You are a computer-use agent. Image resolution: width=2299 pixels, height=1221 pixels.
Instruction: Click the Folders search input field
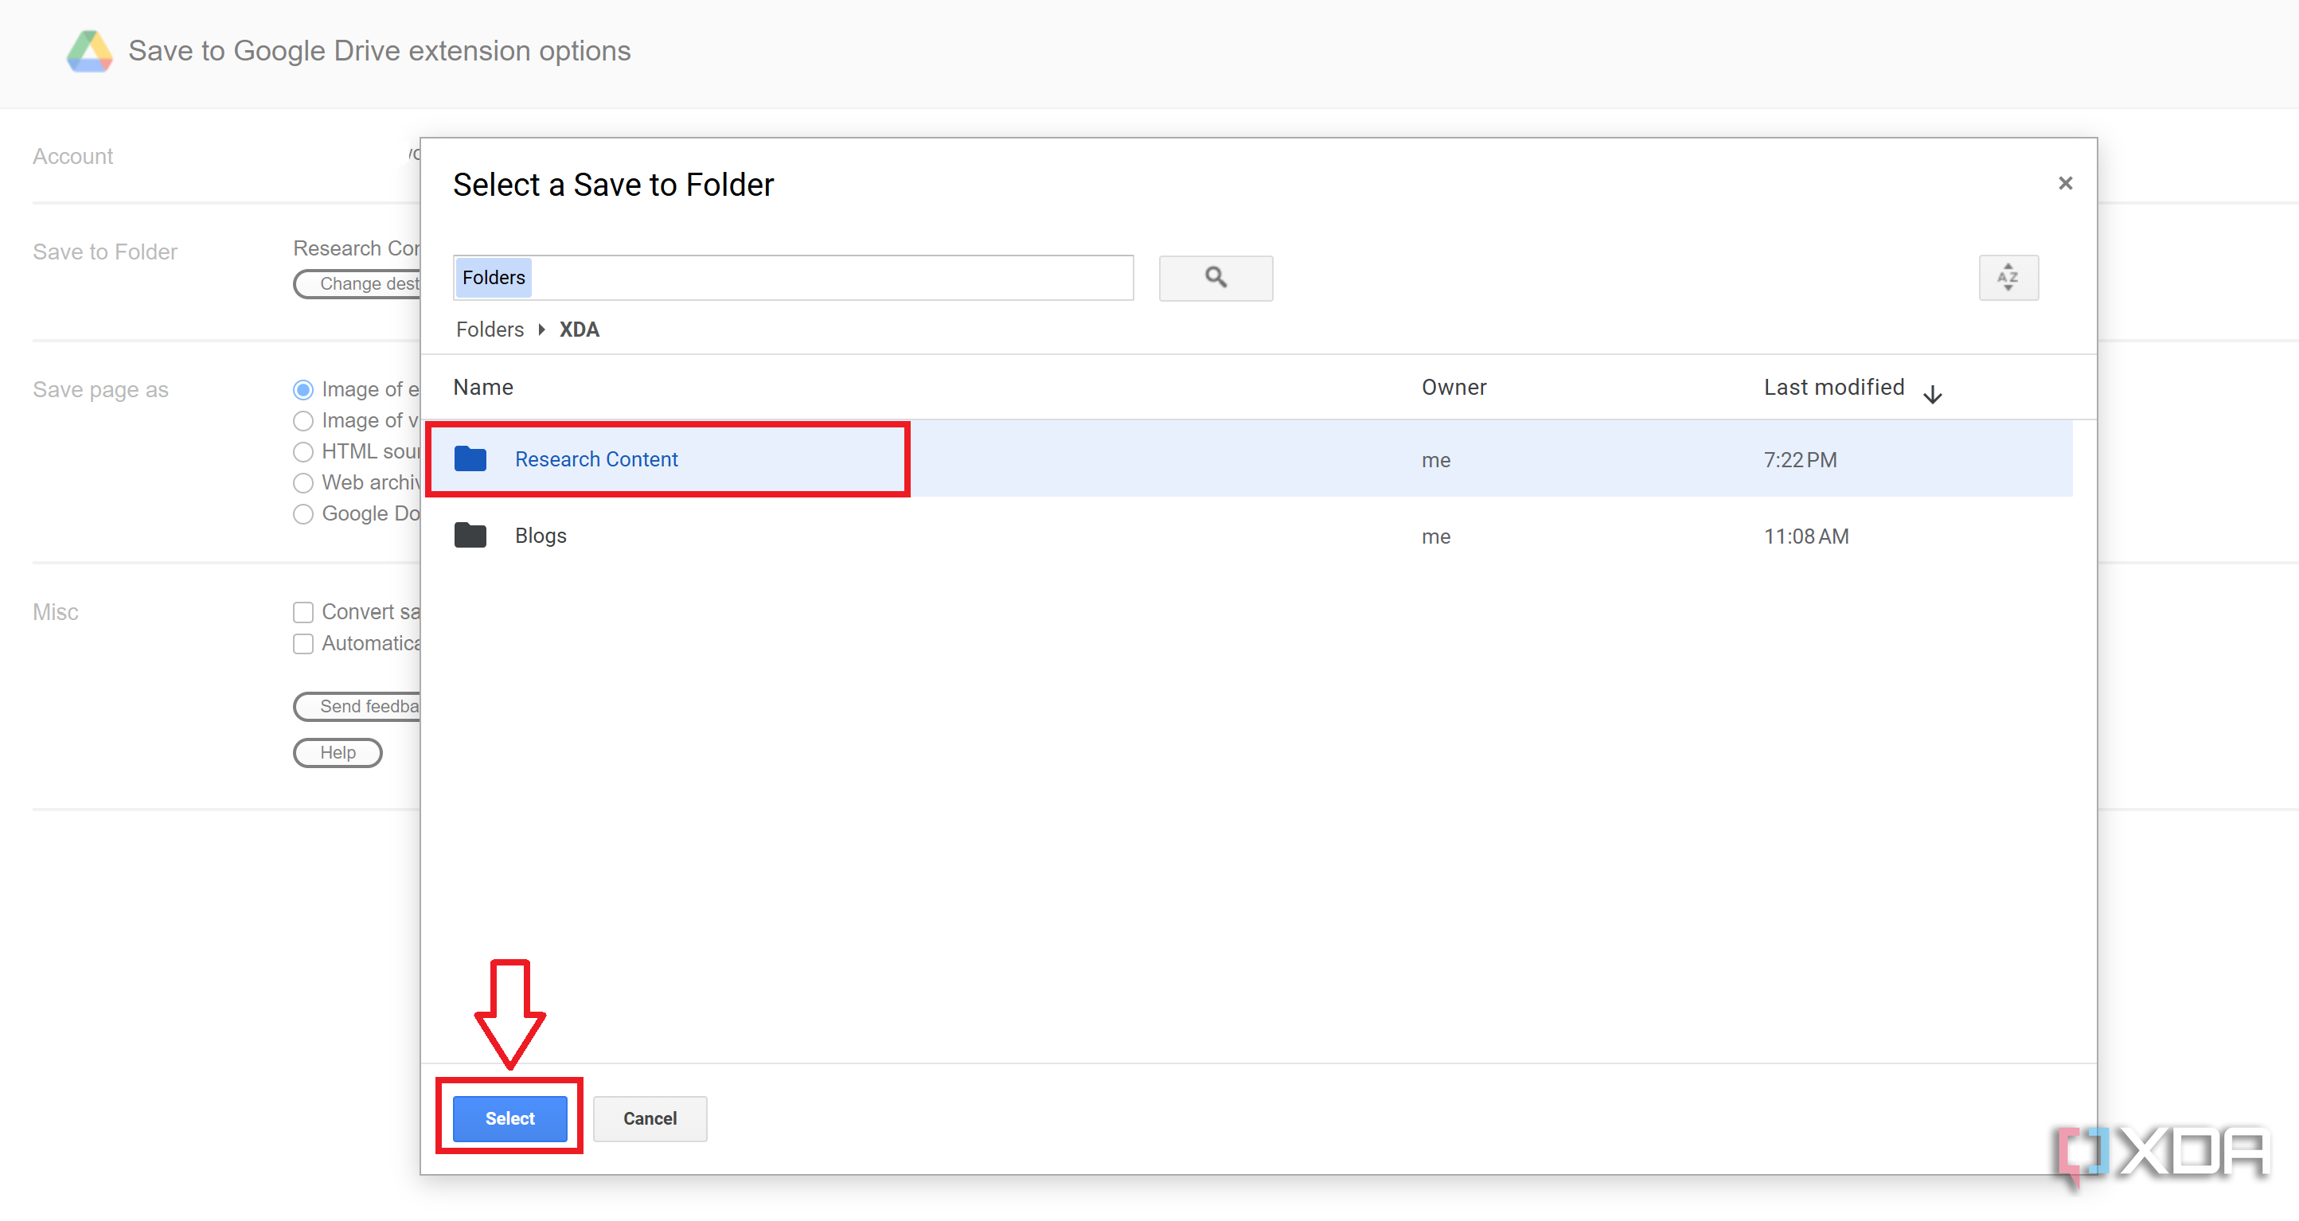click(794, 278)
